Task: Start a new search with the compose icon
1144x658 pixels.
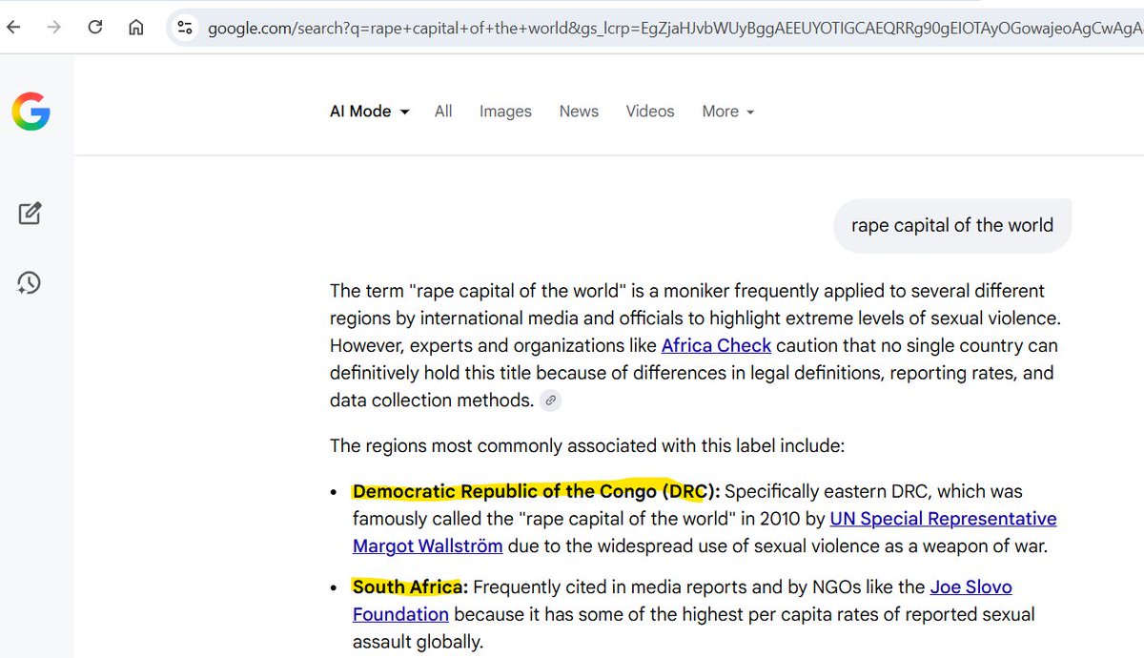Action: (30, 213)
